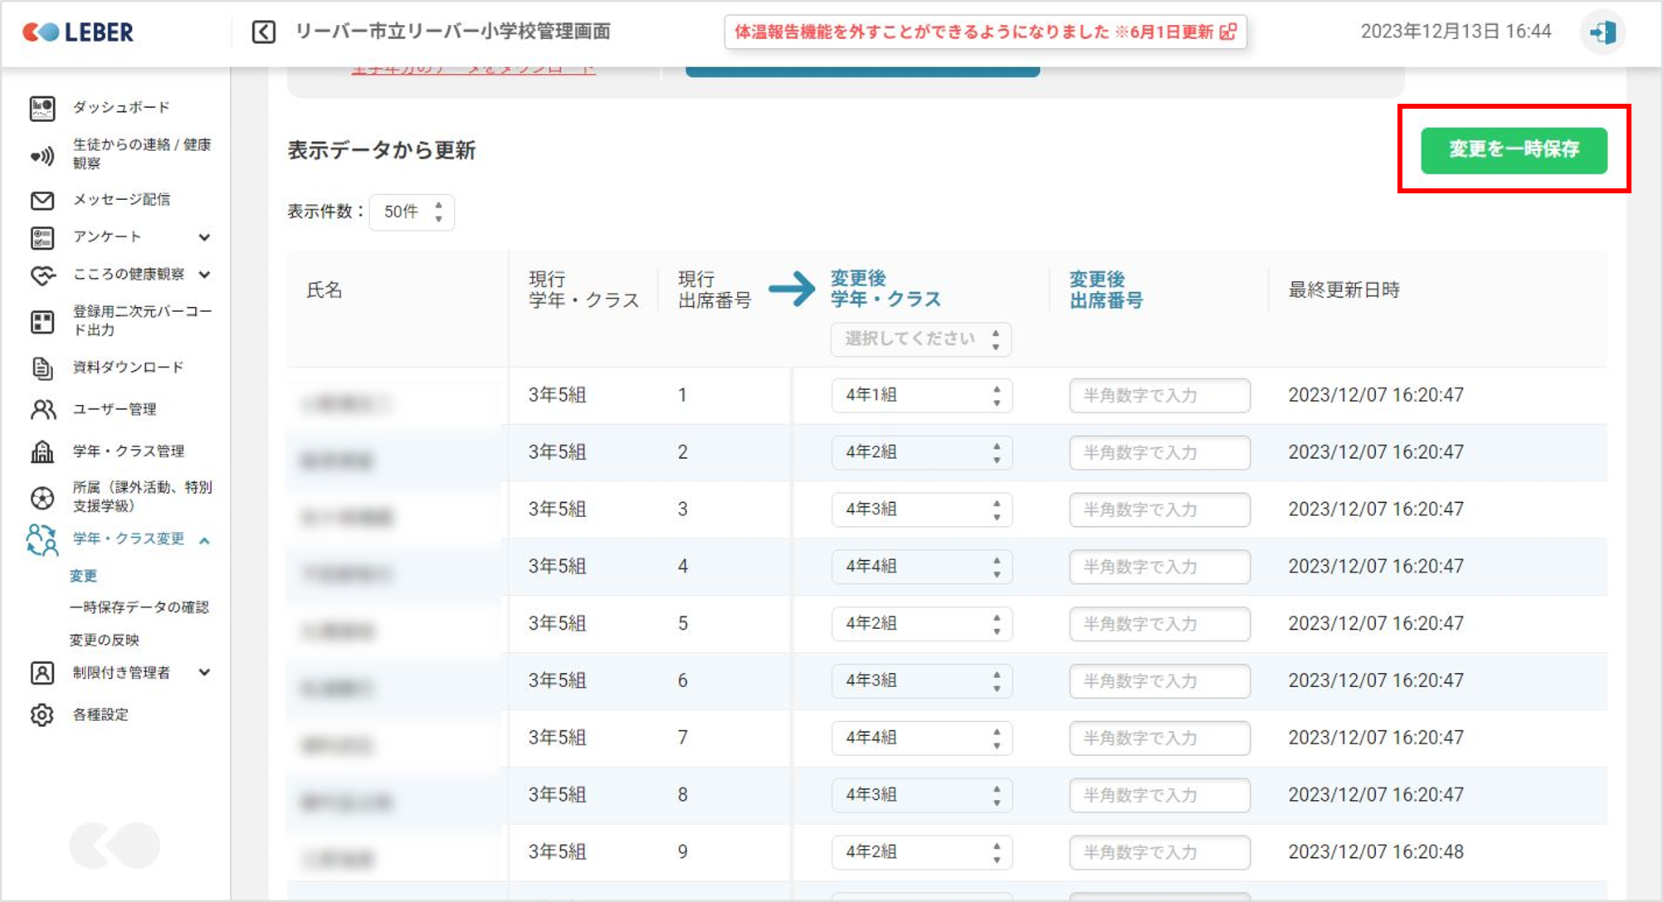Collapse sidebar with back arrow icon
This screenshot has width=1663, height=902.
tap(263, 32)
